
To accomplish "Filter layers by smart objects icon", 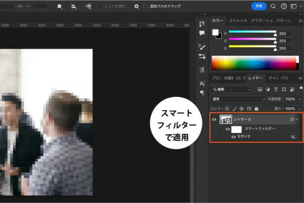I will pos(292,89).
